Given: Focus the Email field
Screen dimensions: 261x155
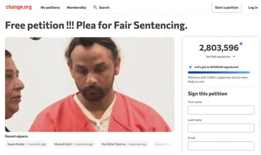Looking at the screenshot, I should 221,146.
